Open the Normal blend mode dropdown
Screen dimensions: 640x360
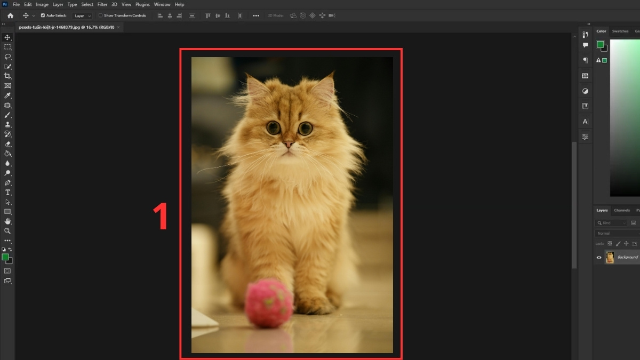coord(617,233)
